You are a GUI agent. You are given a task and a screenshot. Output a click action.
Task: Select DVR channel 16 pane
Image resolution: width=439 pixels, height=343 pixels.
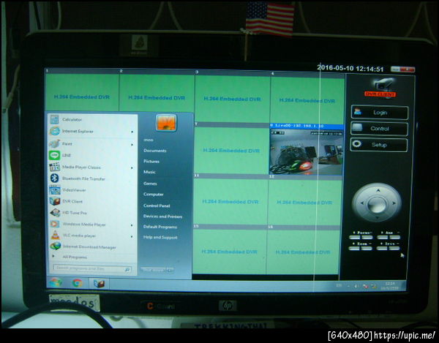[x=303, y=252]
